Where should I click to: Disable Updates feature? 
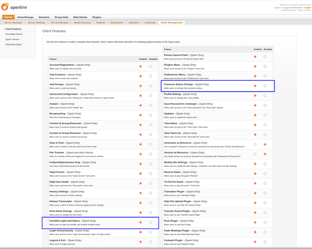click(x=265, y=115)
